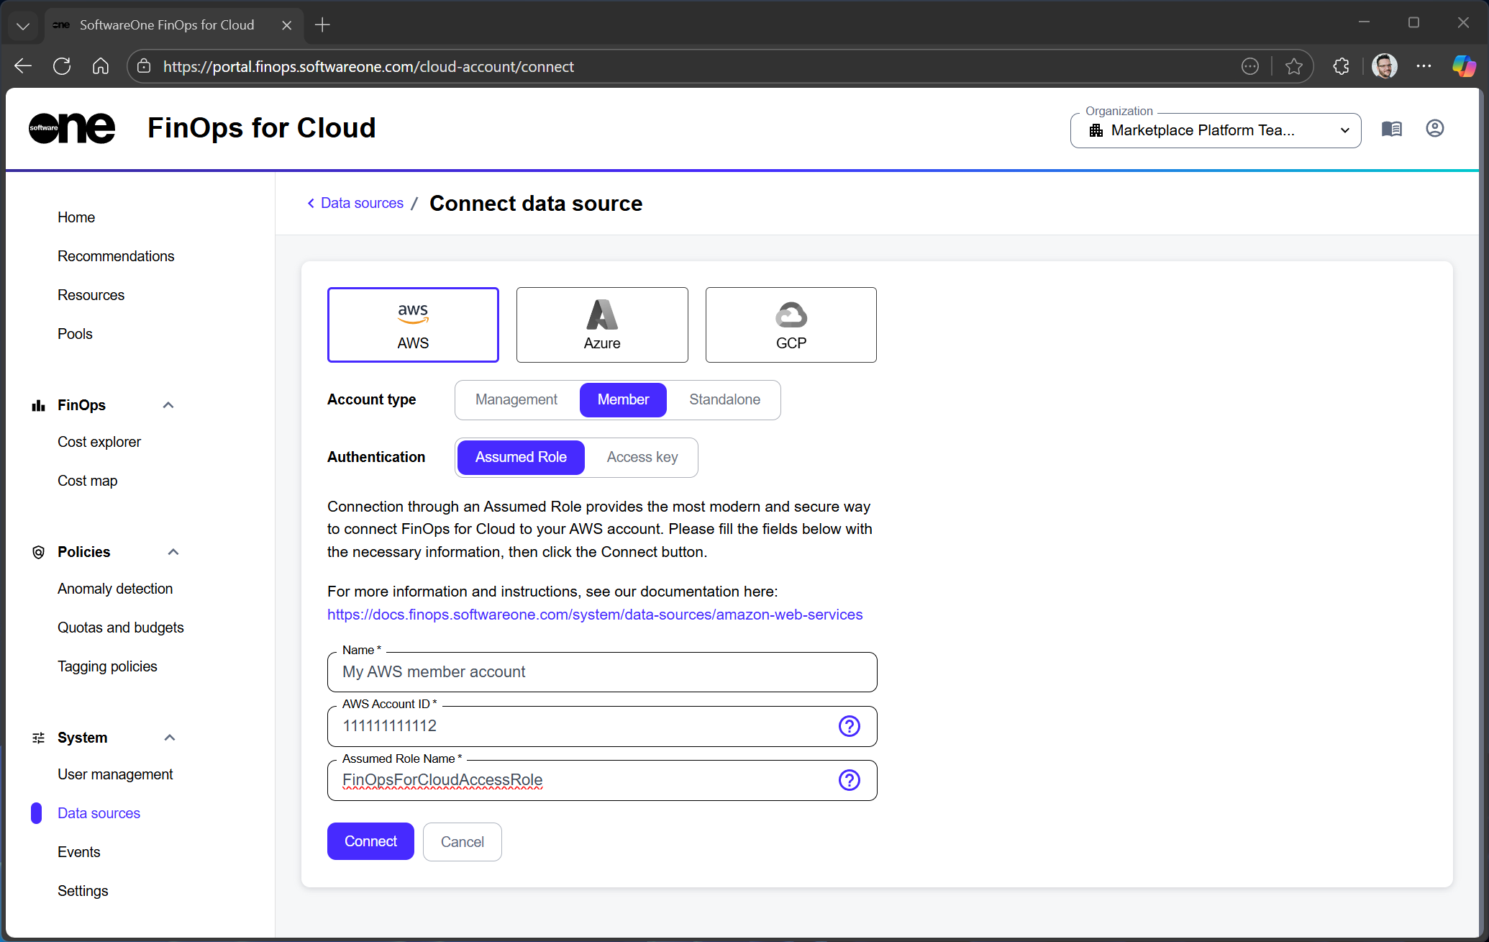Add page to favorites star
This screenshot has width=1489, height=942.
[x=1293, y=66]
